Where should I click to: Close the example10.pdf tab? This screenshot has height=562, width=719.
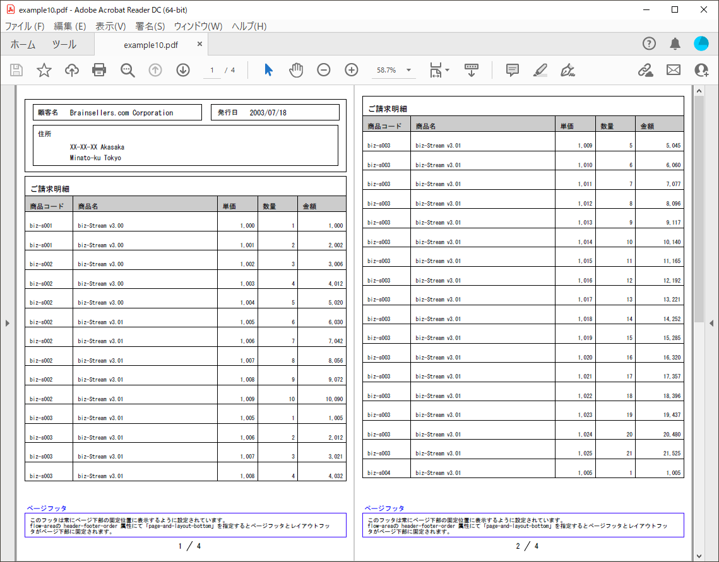199,44
